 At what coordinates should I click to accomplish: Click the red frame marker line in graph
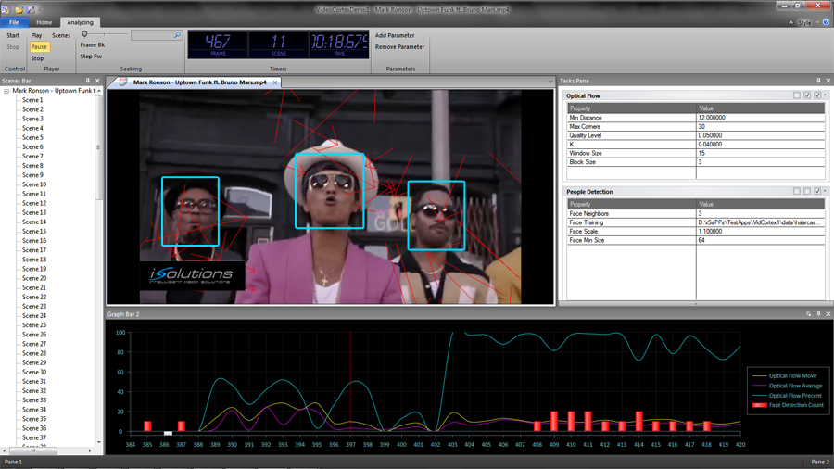[x=350, y=382]
